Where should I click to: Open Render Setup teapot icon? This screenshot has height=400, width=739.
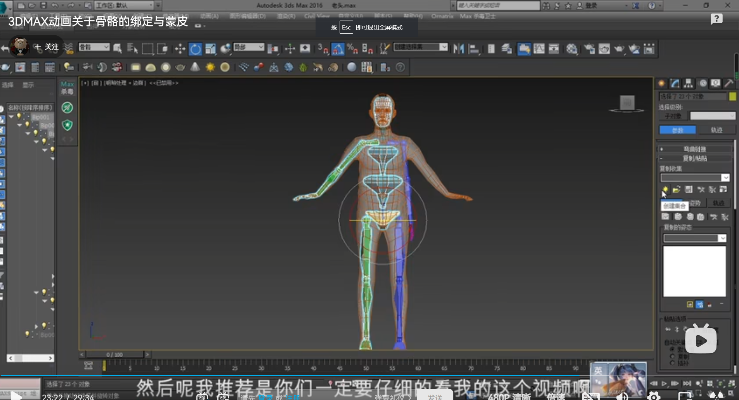click(x=589, y=48)
